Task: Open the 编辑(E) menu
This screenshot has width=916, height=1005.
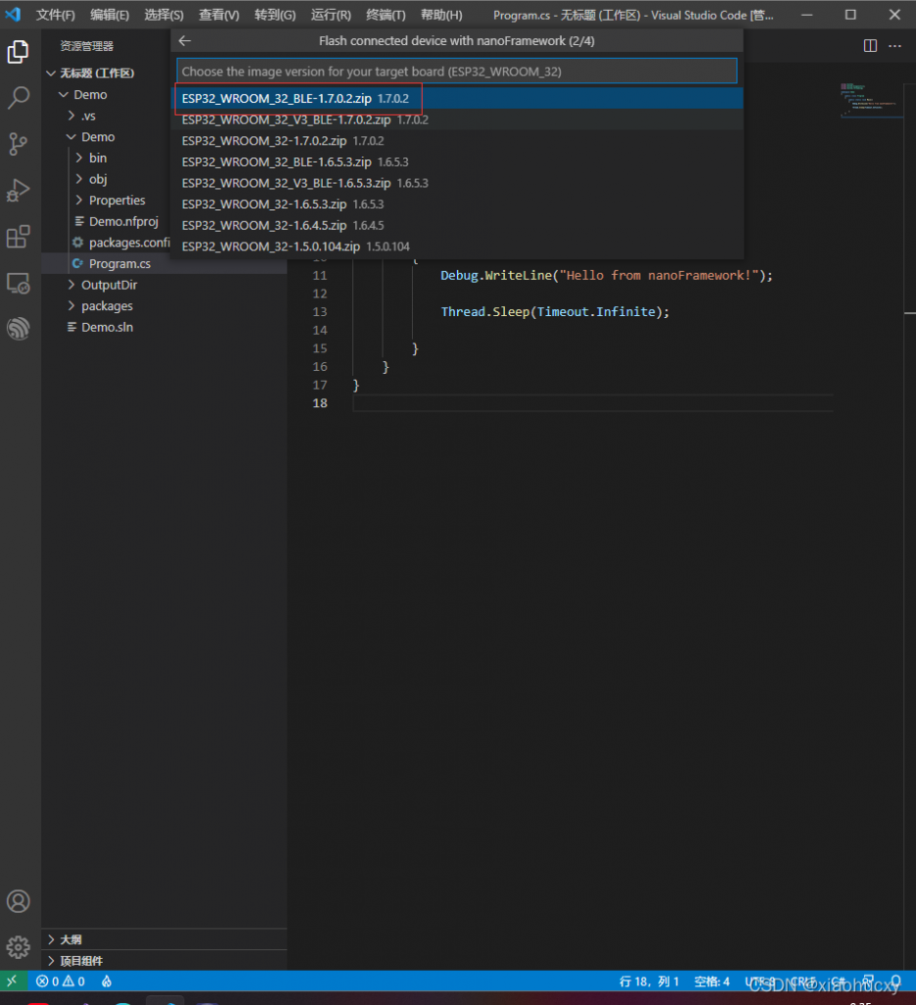Action: coord(110,15)
